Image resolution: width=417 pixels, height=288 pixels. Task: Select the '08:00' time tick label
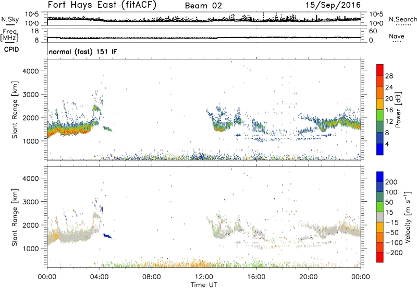pos(151,277)
